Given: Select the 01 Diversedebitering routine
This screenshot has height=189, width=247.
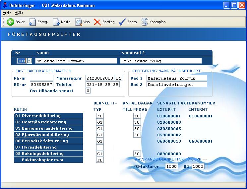Looking at the screenshot, I should tap(48, 116).
